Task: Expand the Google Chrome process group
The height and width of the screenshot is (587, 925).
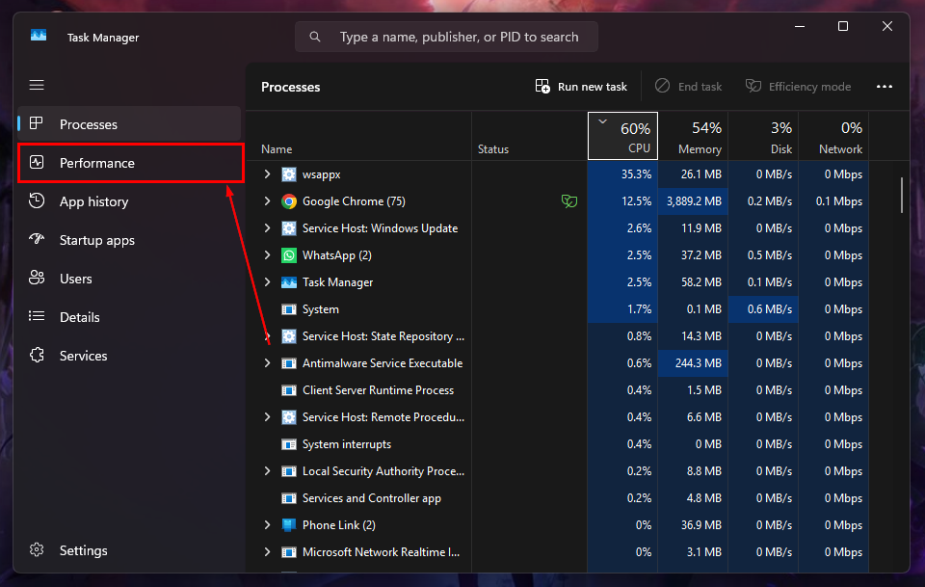Action: (267, 201)
